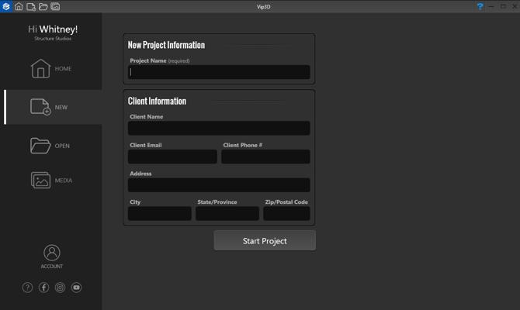The height and width of the screenshot is (310, 520).
Task: Open the Facebook icon link
Action: pos(43,288)
